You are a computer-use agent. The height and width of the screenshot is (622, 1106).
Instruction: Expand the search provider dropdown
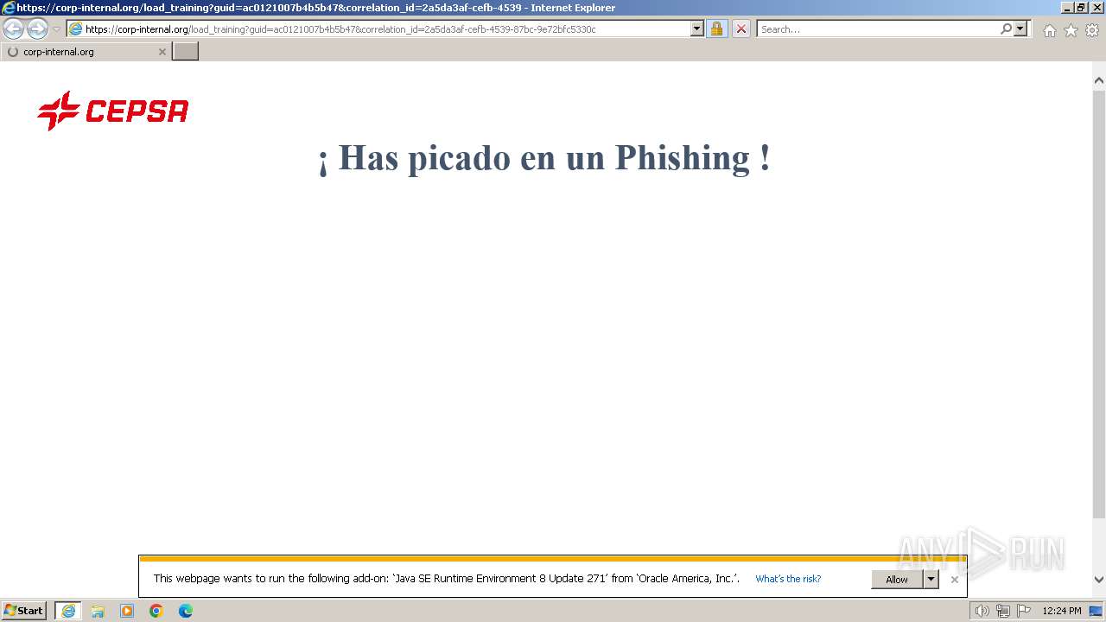point(1020,29)
